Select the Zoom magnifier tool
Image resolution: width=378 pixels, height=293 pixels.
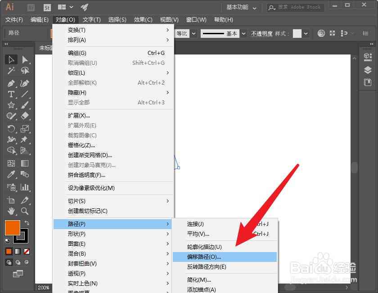coord(25,211)
